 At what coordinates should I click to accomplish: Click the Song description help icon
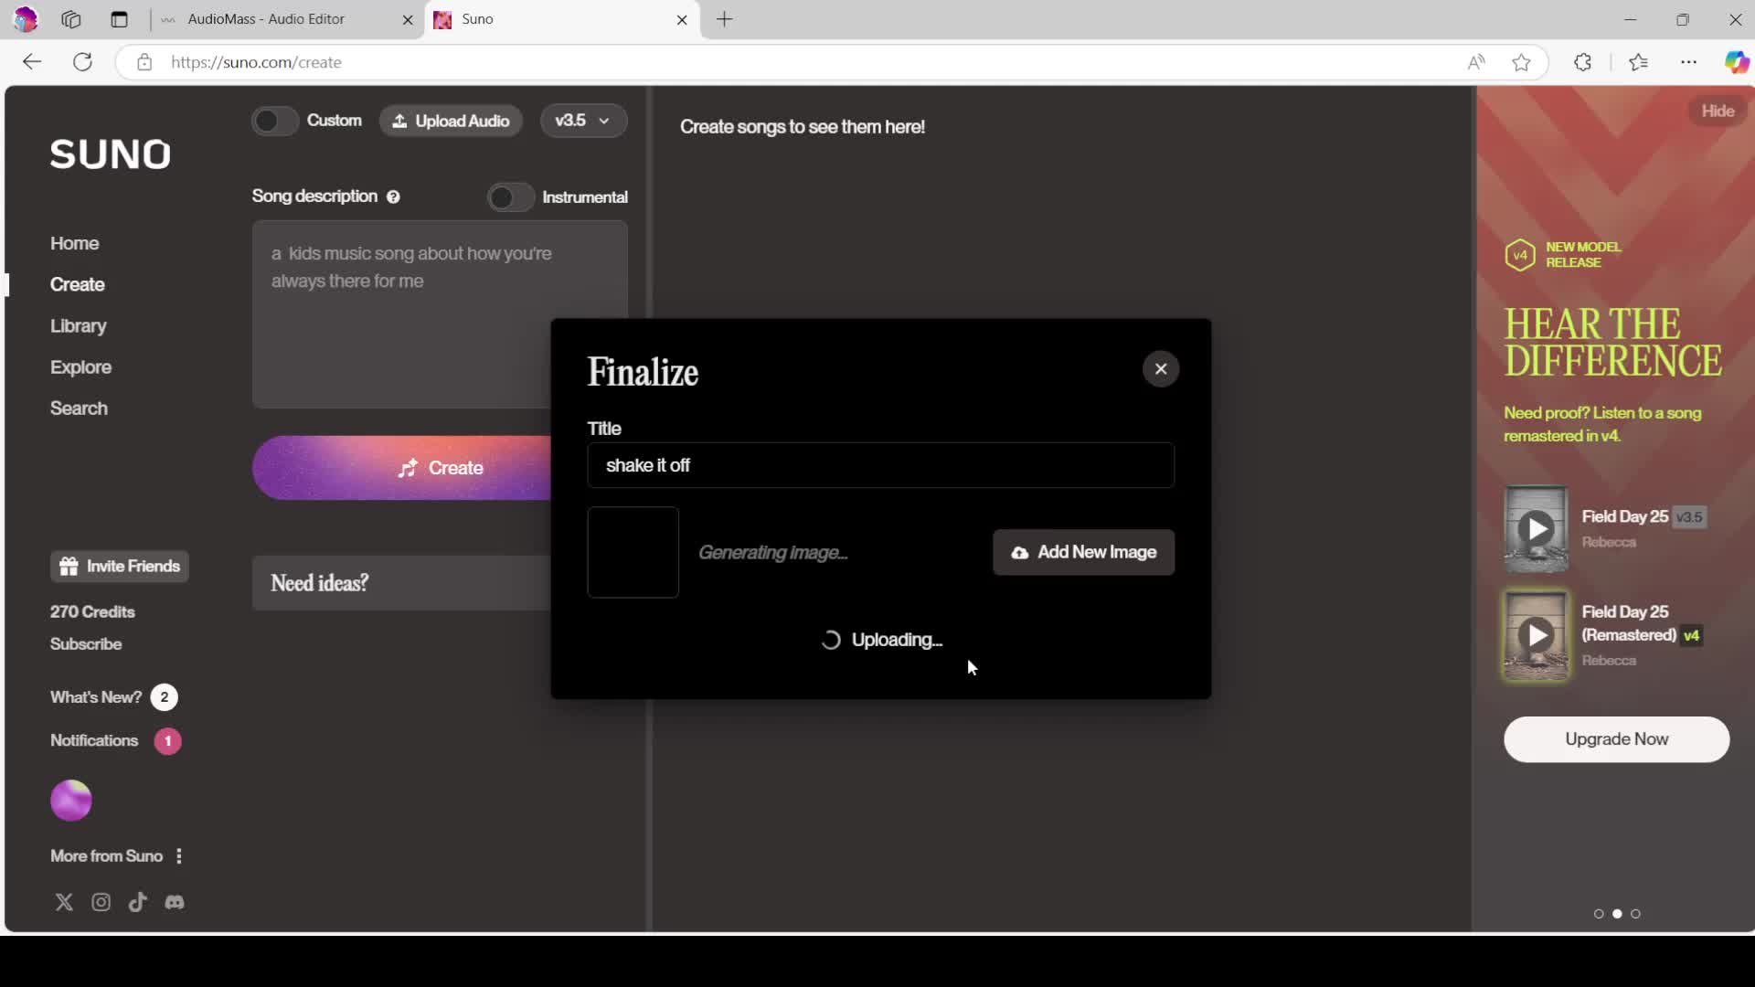[x=393, y=197]
